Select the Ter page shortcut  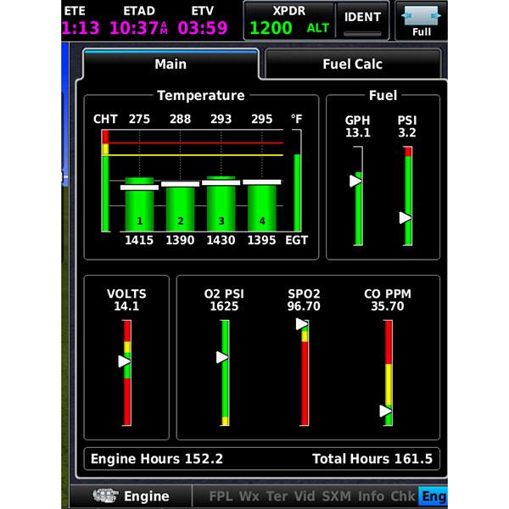coord(277,496)
